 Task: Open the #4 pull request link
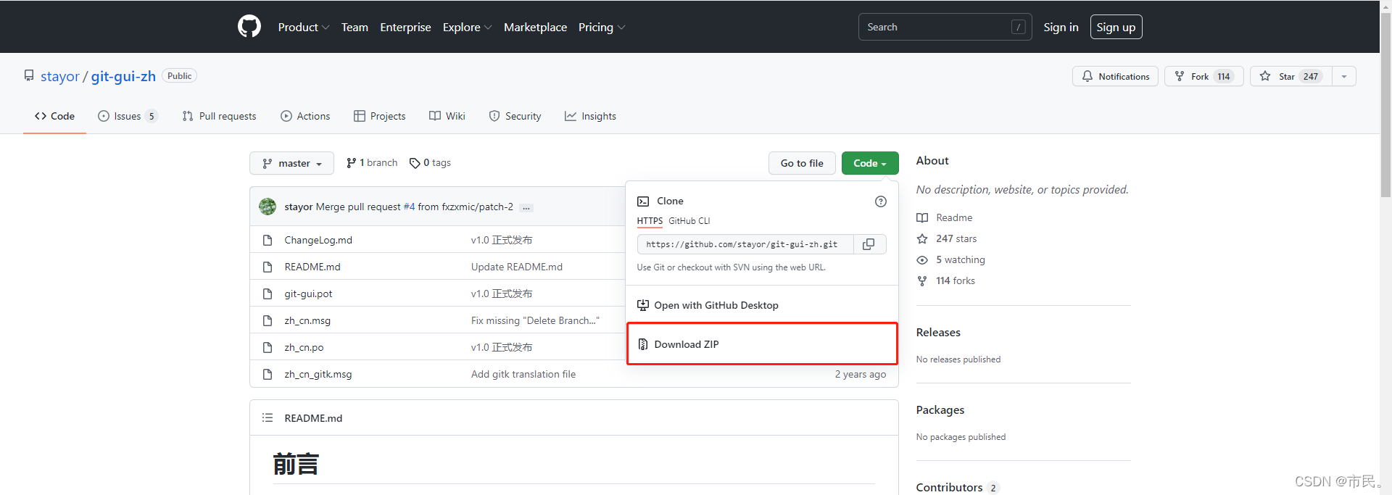tap(409, 207)
